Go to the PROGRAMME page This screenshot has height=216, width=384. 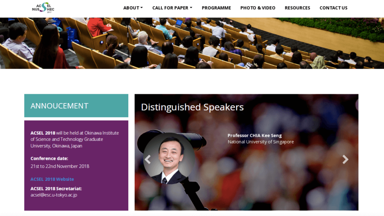coord(216,8)
